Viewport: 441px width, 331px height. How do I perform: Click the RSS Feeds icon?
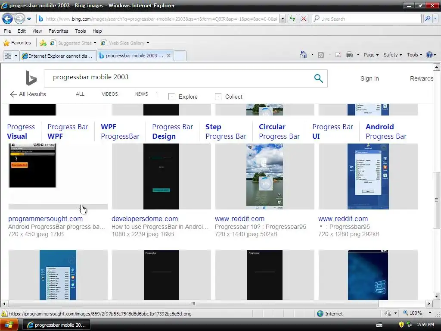[321, 55]
